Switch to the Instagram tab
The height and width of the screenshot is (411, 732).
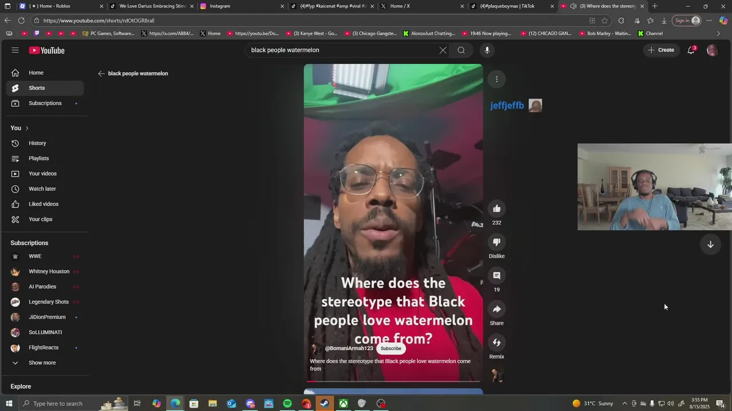241,6
